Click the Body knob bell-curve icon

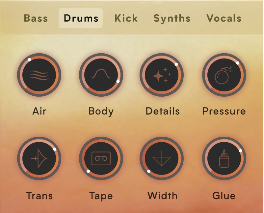(x=101, y=74)
